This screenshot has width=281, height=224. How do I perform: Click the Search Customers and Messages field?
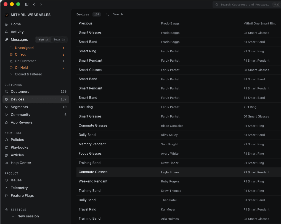[246, 5]
